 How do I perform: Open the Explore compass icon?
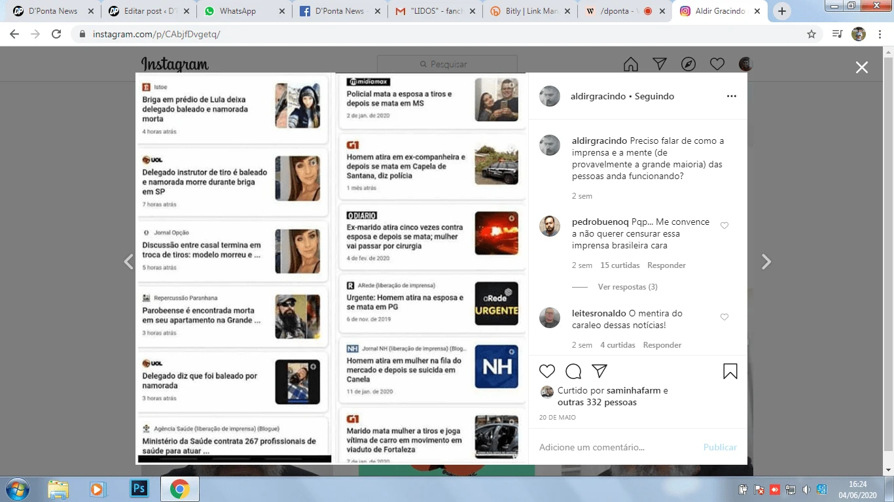click(x=688, y=64)
